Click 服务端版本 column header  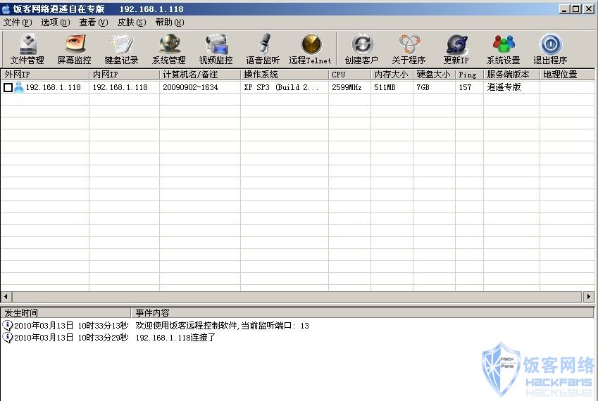pyautogui.click(x=511, y=75)
